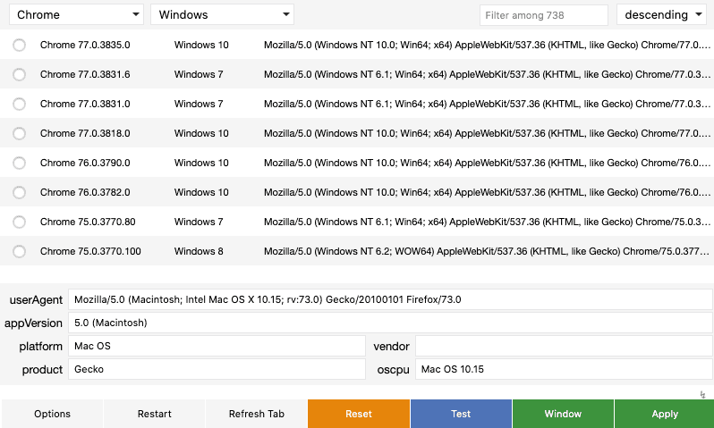Select the Chrome 77.0.3835.0 radio button
Viewport: 714px width, 428px height.
pyautogui.click(x=19, y=45)
